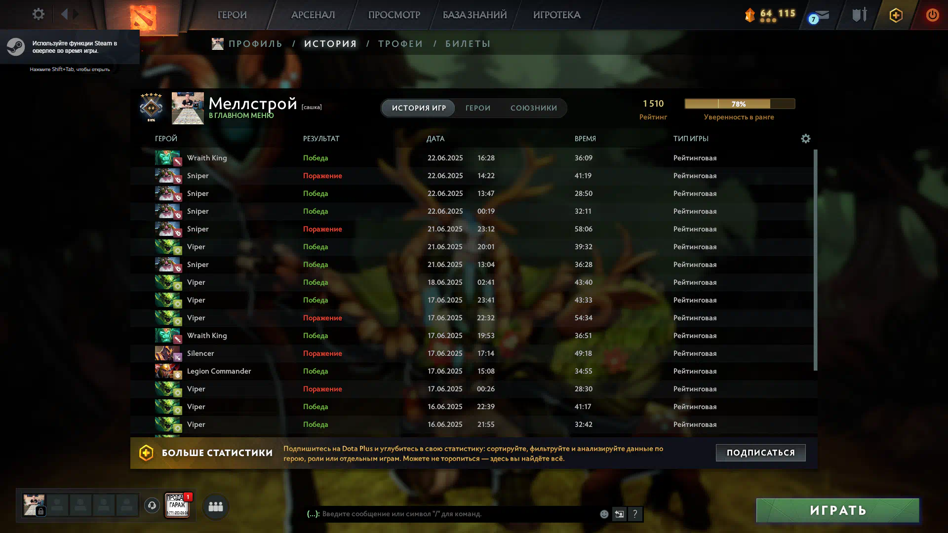Open the Sniper match lasting 28:50

[472, 193]
